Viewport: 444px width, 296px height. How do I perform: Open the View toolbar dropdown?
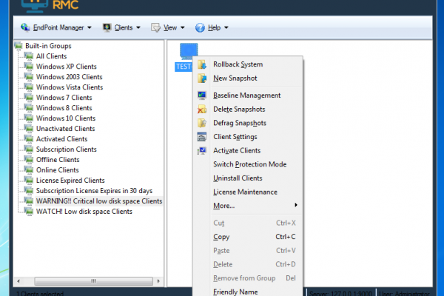(169, 28)
